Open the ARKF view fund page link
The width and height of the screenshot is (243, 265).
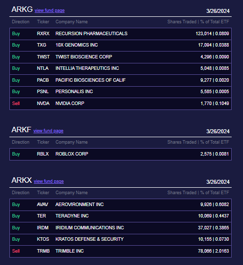coord(48,131)
